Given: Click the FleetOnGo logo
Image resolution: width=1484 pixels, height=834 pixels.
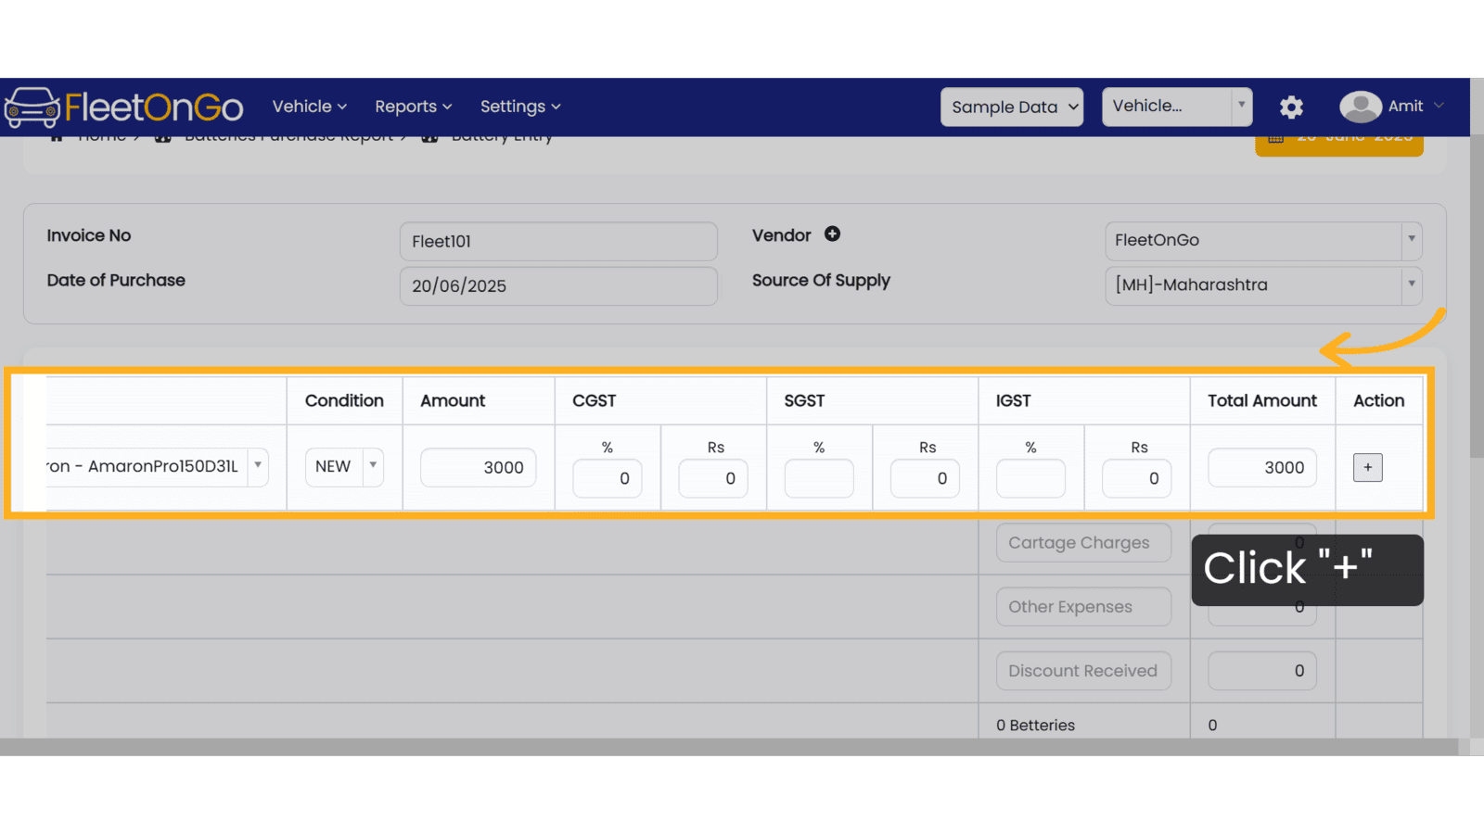Looking at the screenshot, I should pyautogui.click(x=123, y=107).
